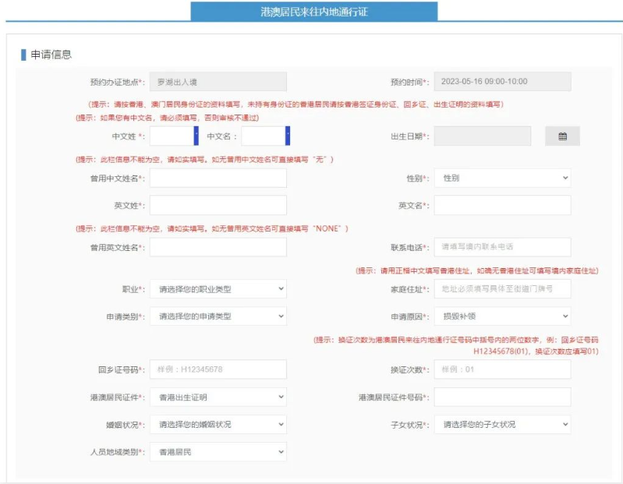
Task: Click the 家庭住址 home address field
Action: (502, 289)
